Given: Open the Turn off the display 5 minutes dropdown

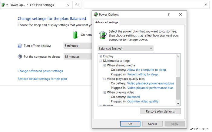Looking at the screenshot, I should pos(78,46).
